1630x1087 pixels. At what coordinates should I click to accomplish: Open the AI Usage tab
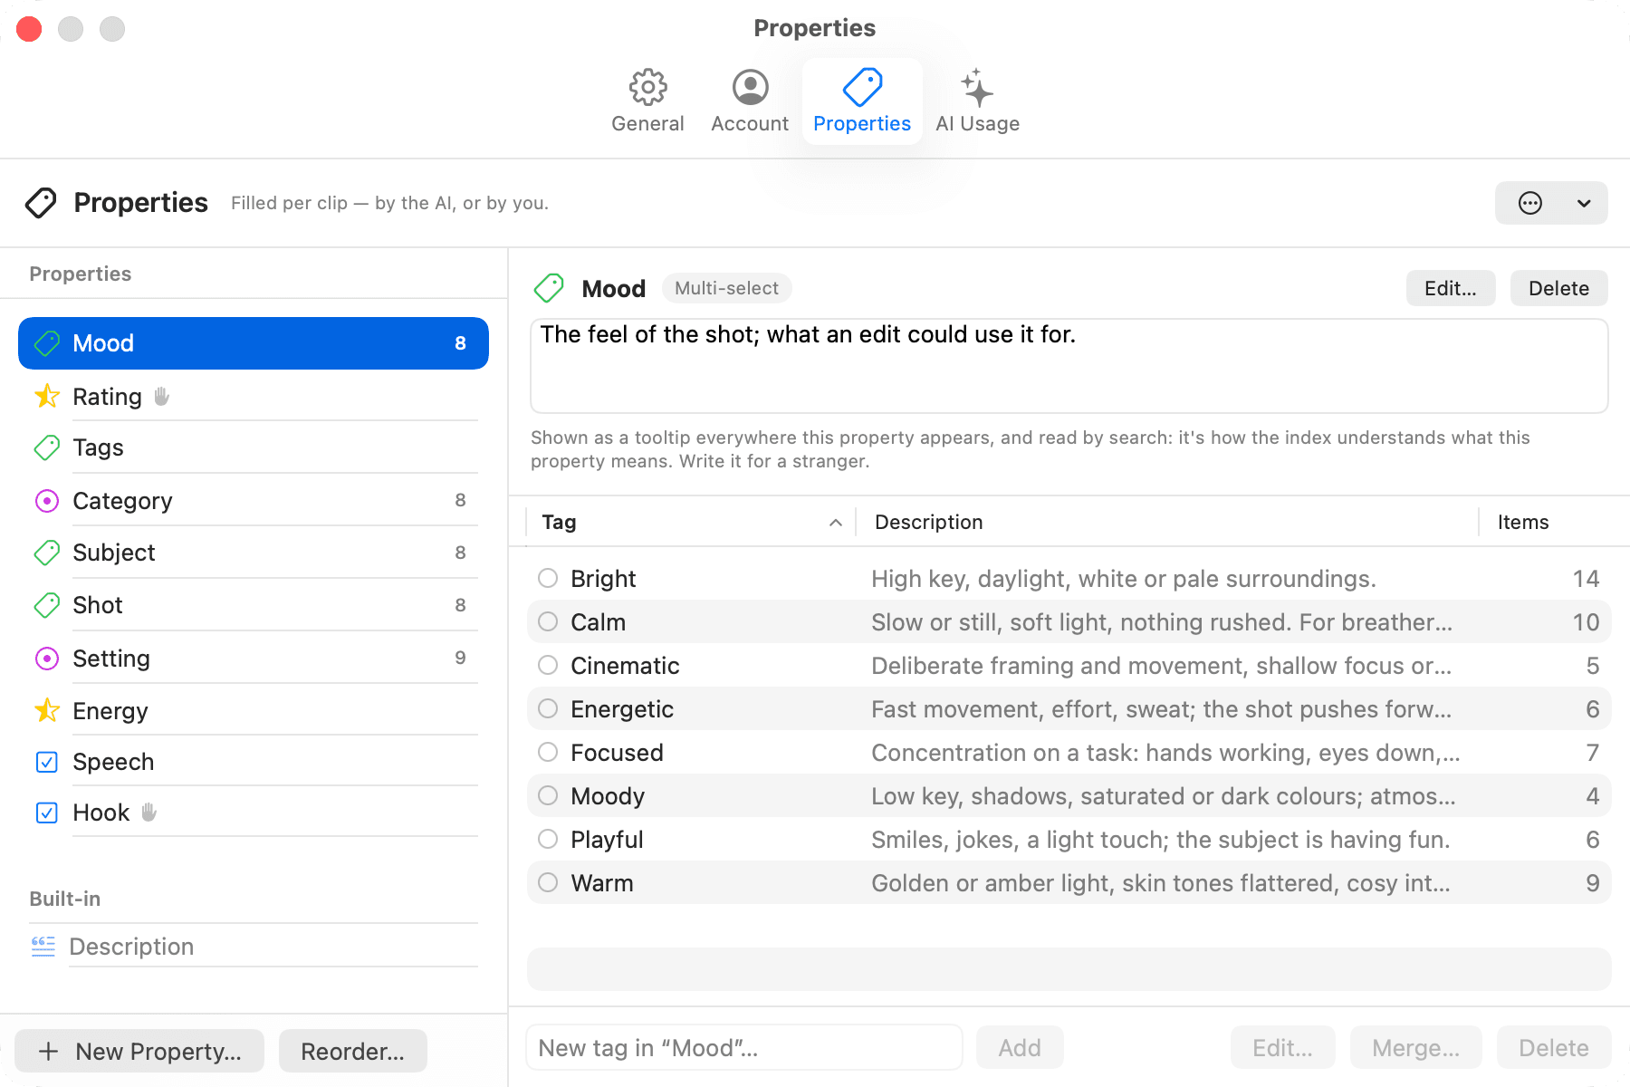977,101
